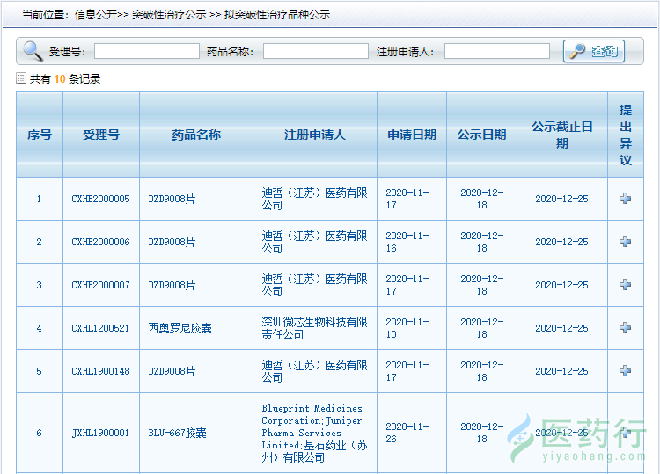Click 迪哲（江苏）医药有限公司 in row 2
Viewport: 660px width, 474px height.
[314, 242]
